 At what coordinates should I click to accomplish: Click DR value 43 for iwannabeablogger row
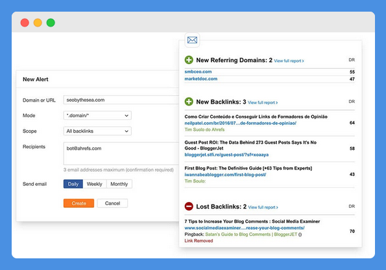(x=352, y=174)
